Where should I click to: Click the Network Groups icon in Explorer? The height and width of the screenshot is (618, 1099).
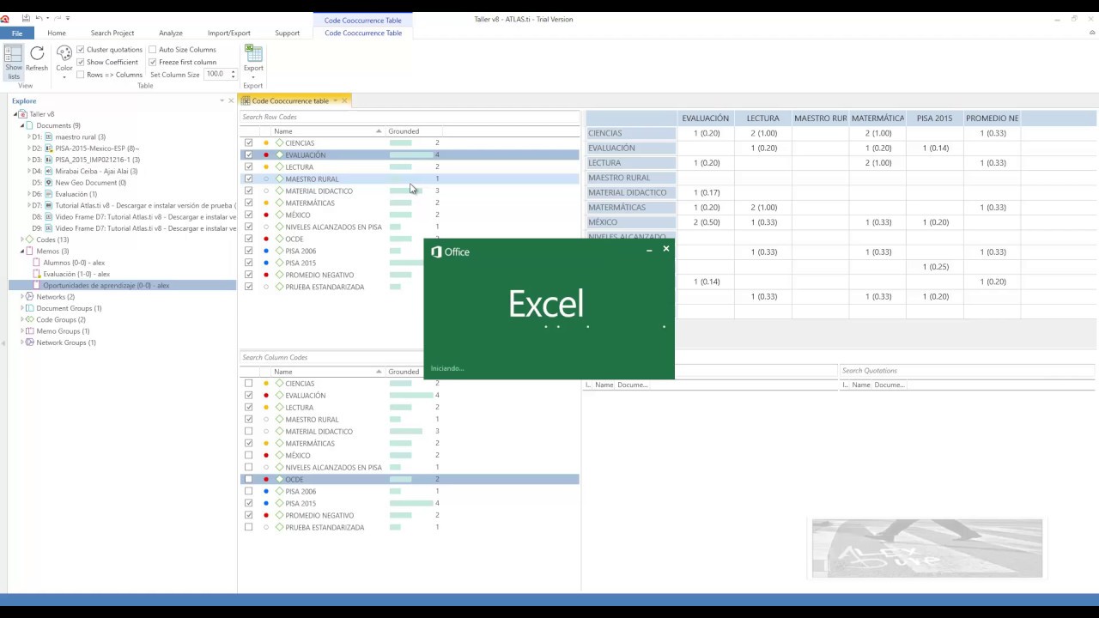coord(30,342)
